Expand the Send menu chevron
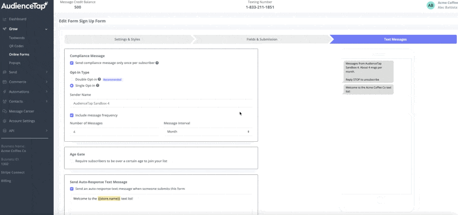This screenshot has width=458, height=215. click(46, 72)
